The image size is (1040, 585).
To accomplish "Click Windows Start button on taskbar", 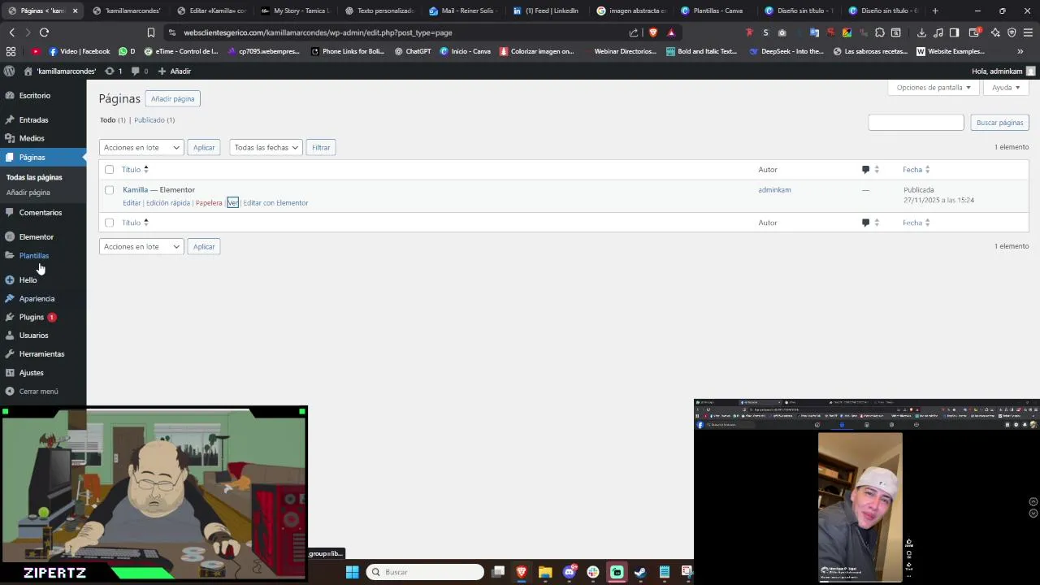I will coord(352,572).
